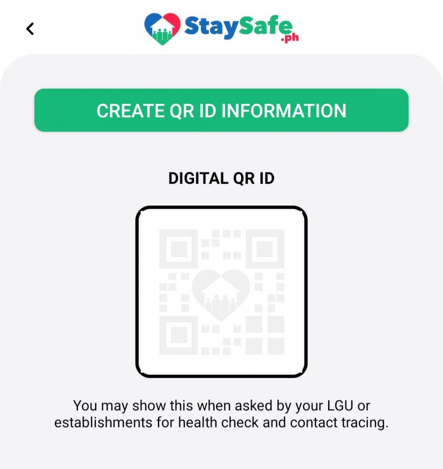Select the DIGITAL QR ID heading

(221, 178)
